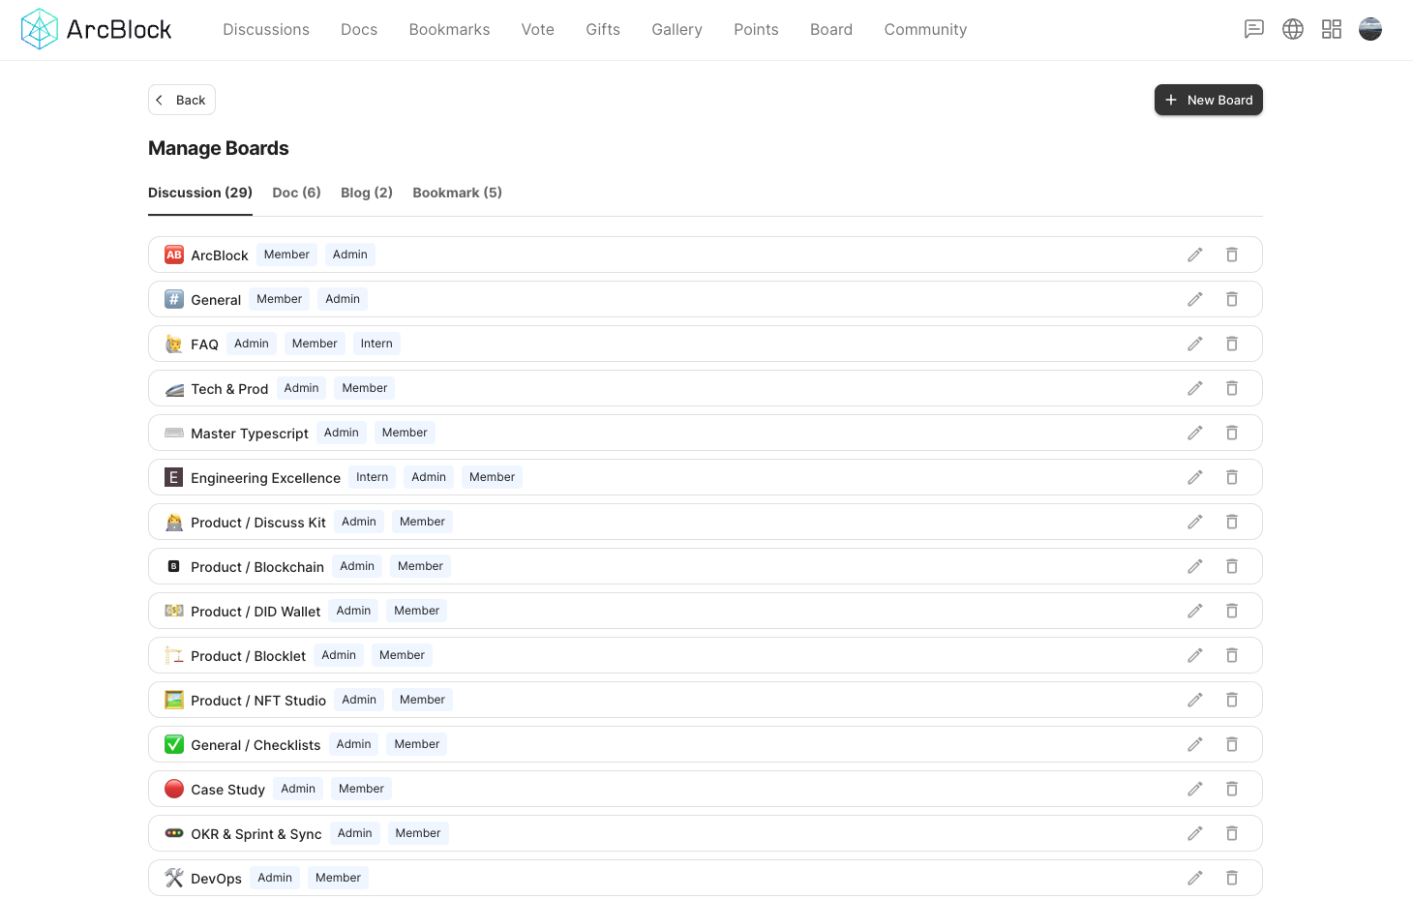Open the Gallery menu item
1413x899 pixels.
click(676, 30)
